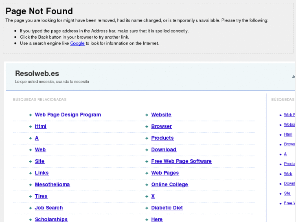Follow the Free Web Page Software link

pyautogui.click(x=181, y=161)
